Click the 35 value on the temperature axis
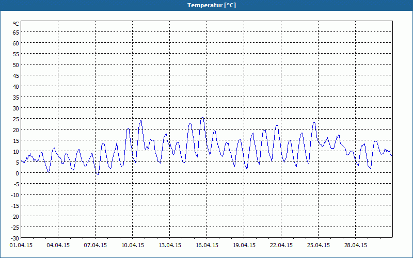Image resolution: width=413 pixels, height=258 pixels. [16, 98]
